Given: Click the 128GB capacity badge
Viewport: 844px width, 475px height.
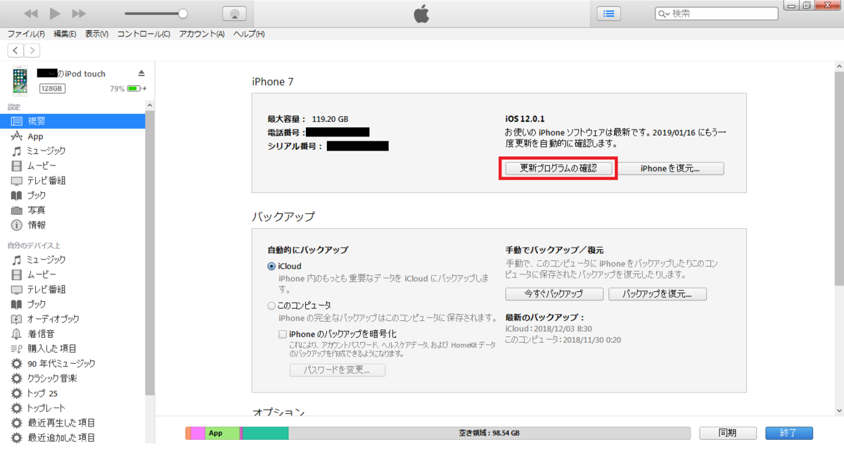Looking at the screenshot, I should pos(52,89).
